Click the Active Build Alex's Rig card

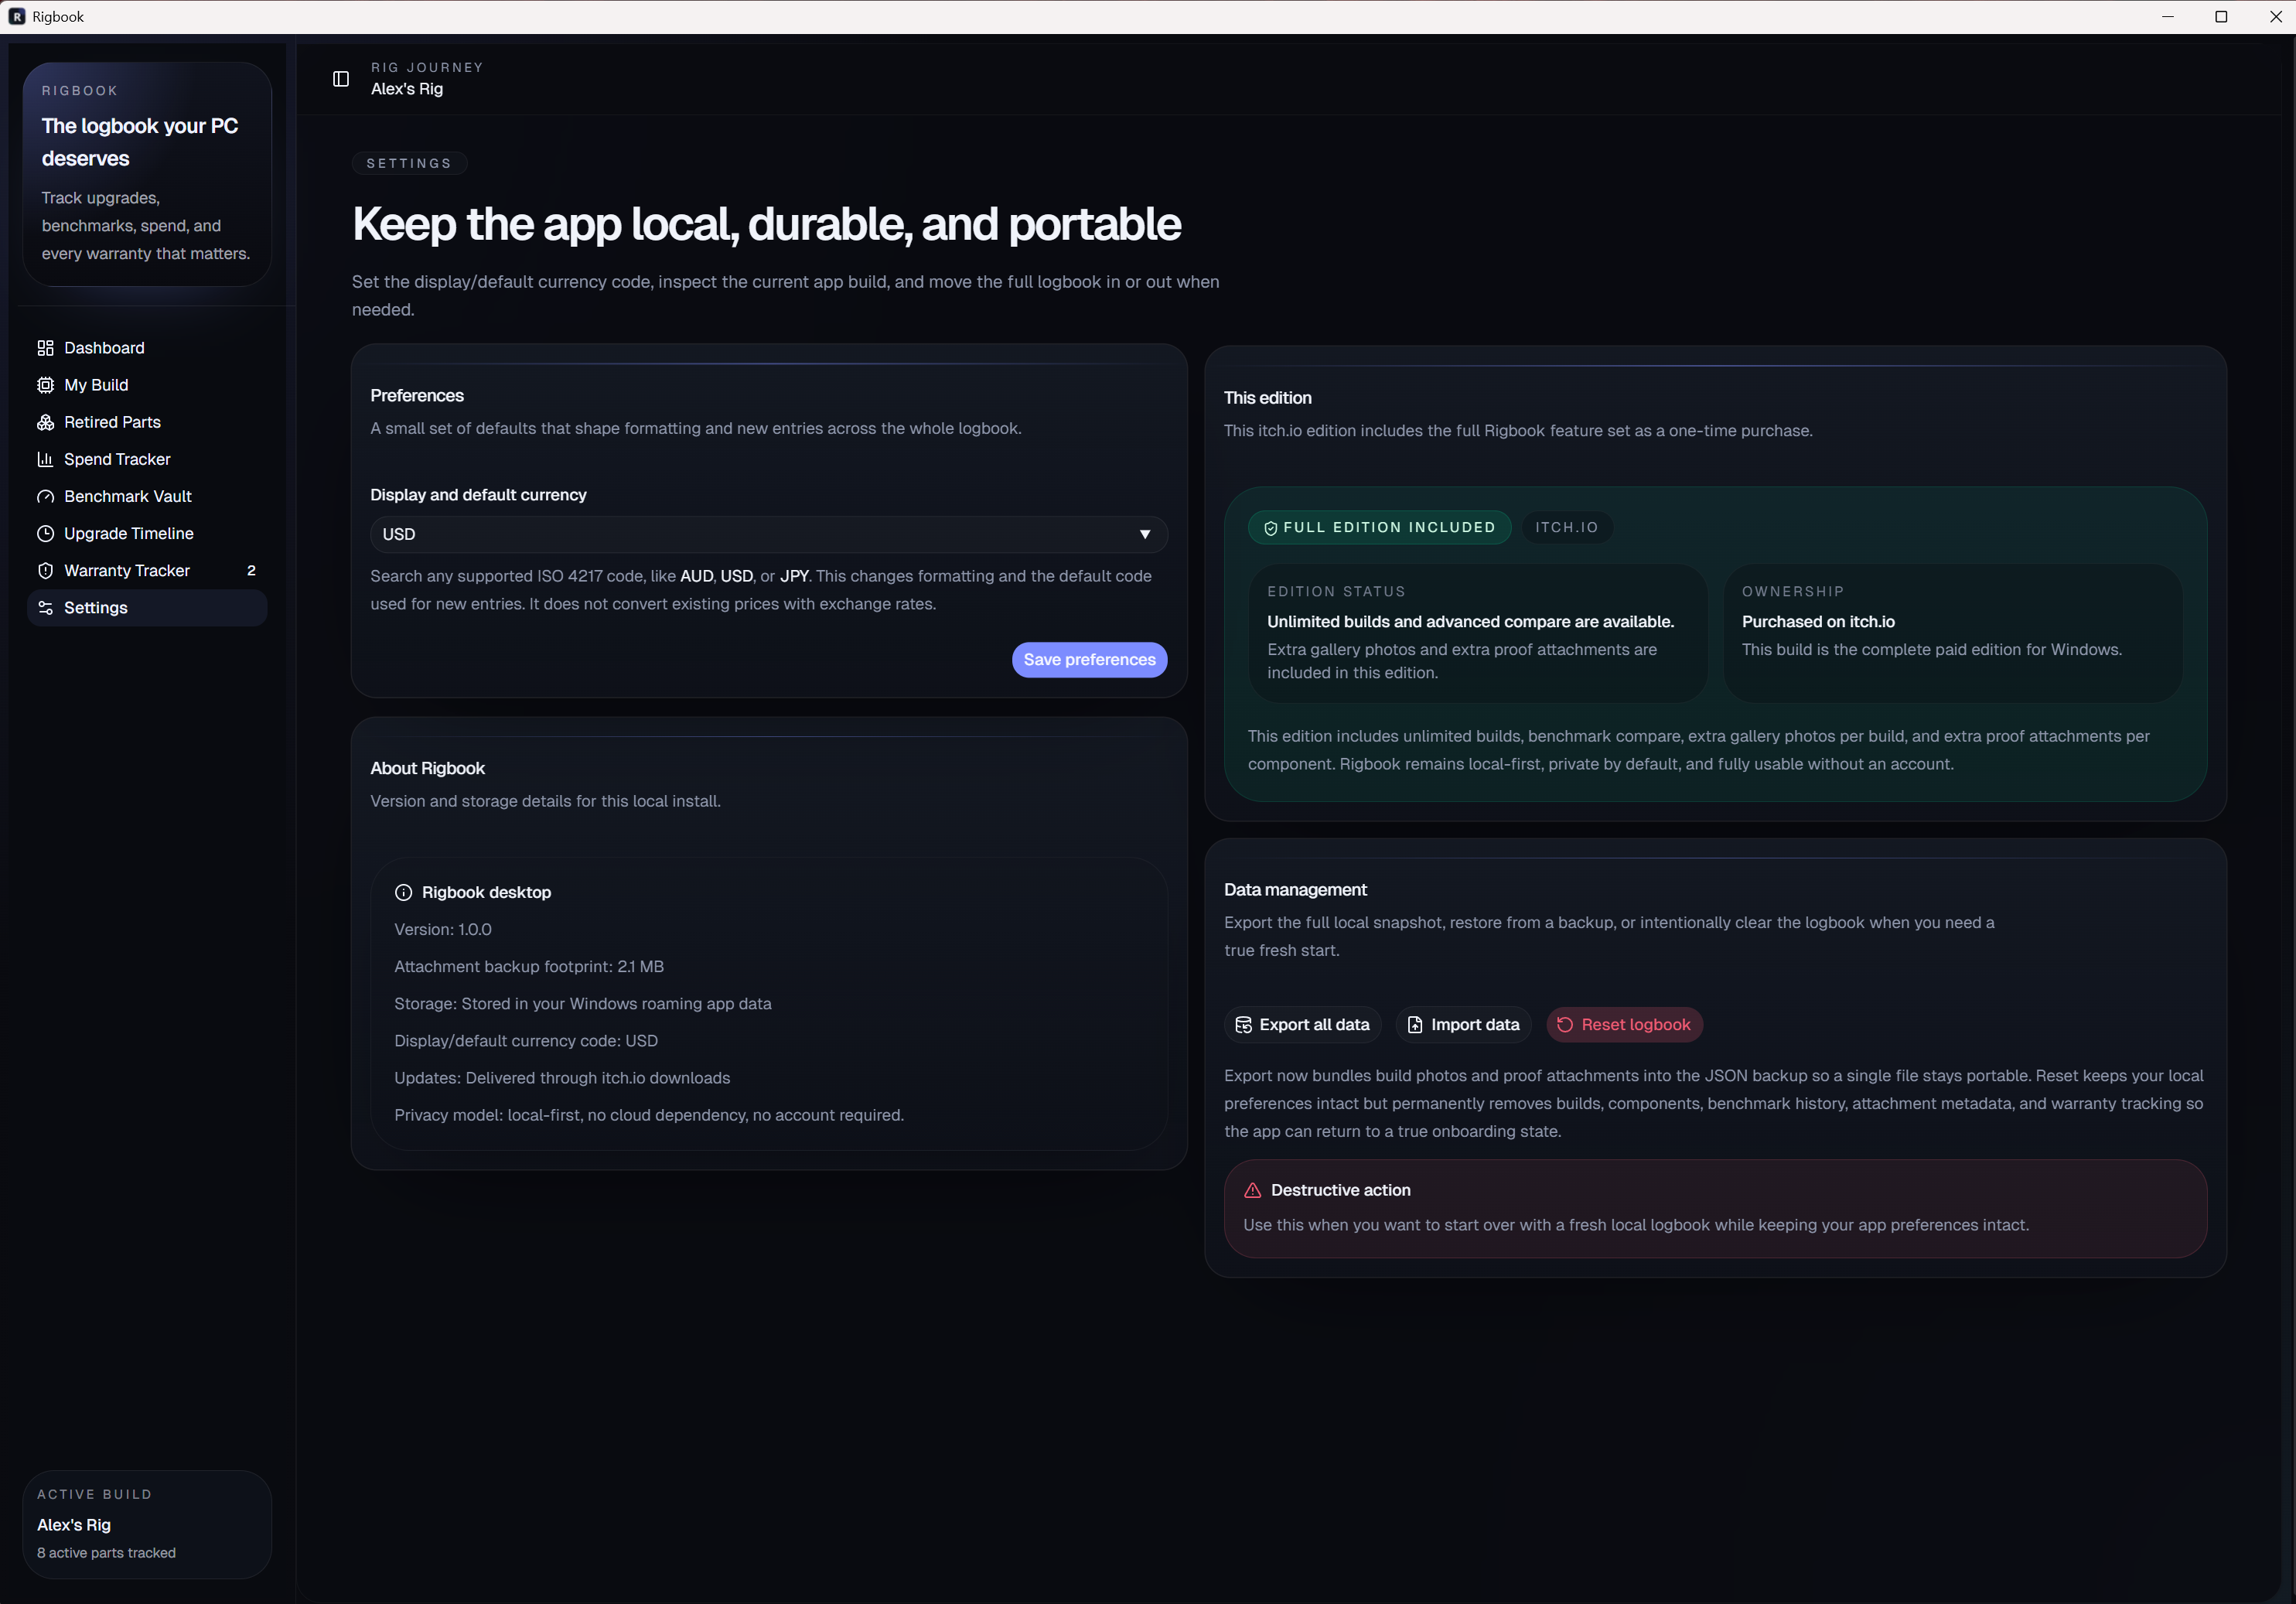pos(147,1523)
